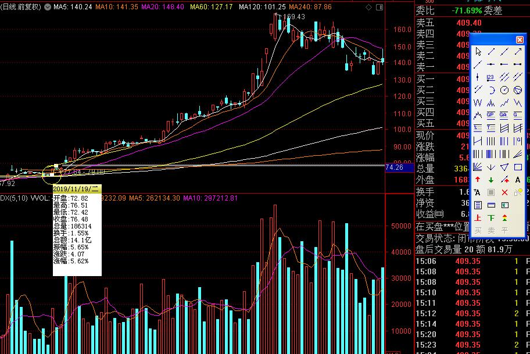This screenshot has width=530, height=354.
Task: Click the 2019/11/19/二 date in tooltip
Action: pos(76,189)
